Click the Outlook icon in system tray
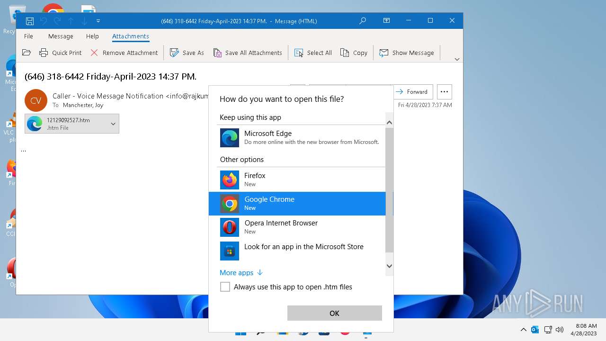This screenshot has height=341, width=606. (x=535, y=330)
